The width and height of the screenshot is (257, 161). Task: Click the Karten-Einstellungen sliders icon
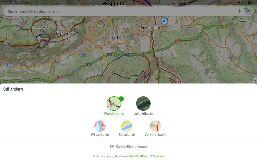pyautogui.click(x=112, y=146)
